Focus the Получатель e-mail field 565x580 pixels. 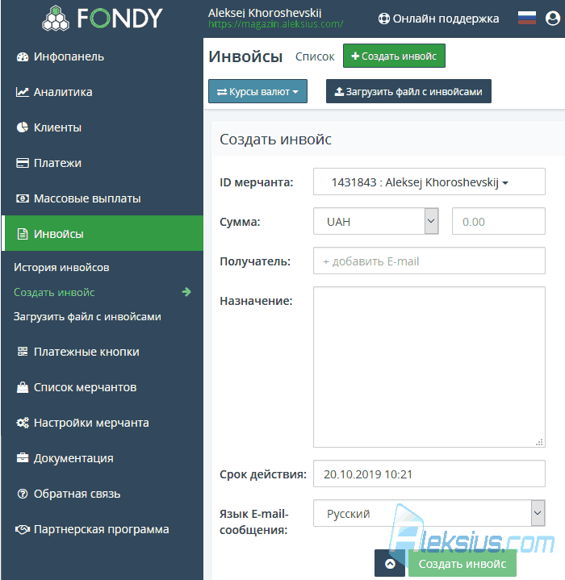429,261
